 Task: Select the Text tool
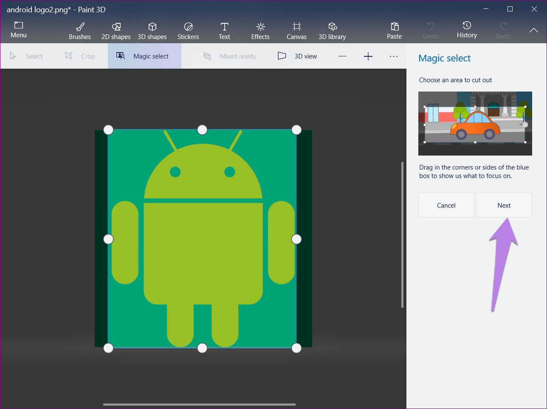[x=224, y=31]
